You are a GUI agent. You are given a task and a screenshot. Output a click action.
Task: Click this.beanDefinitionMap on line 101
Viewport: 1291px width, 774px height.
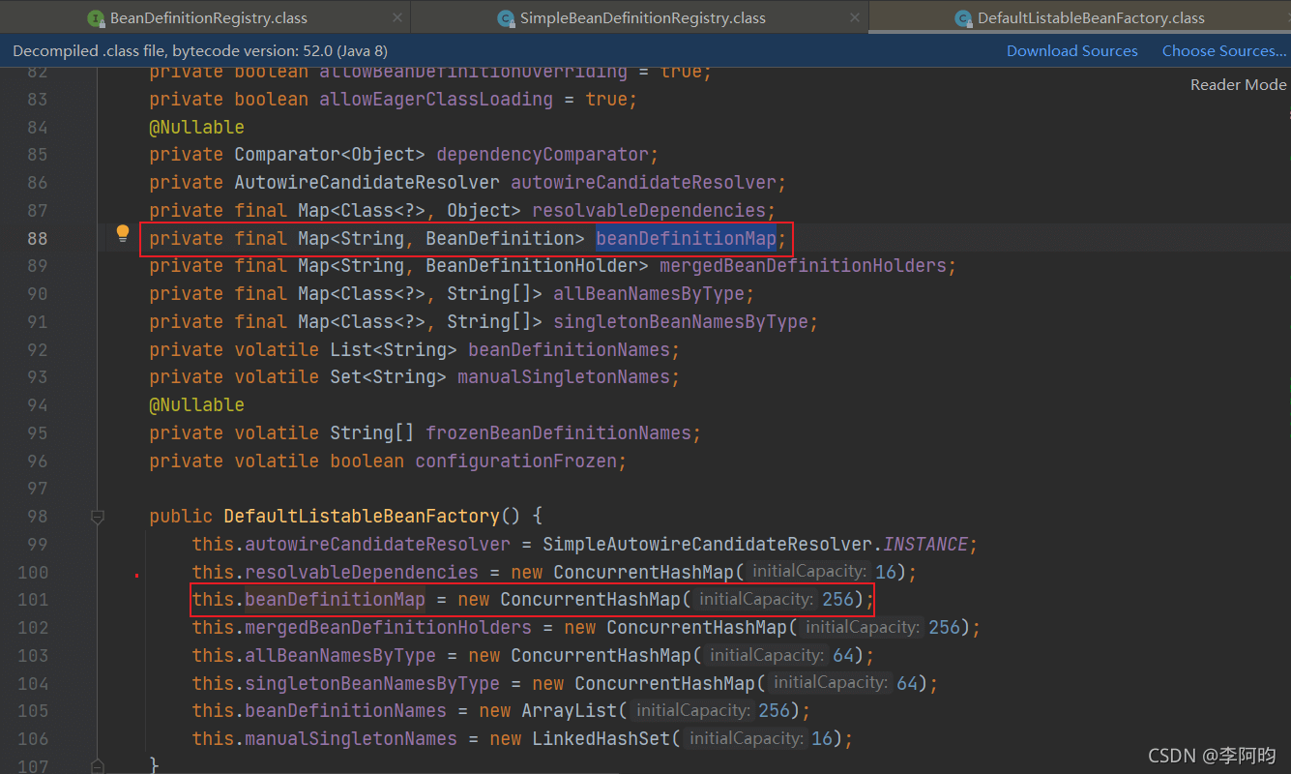(308, 599)
